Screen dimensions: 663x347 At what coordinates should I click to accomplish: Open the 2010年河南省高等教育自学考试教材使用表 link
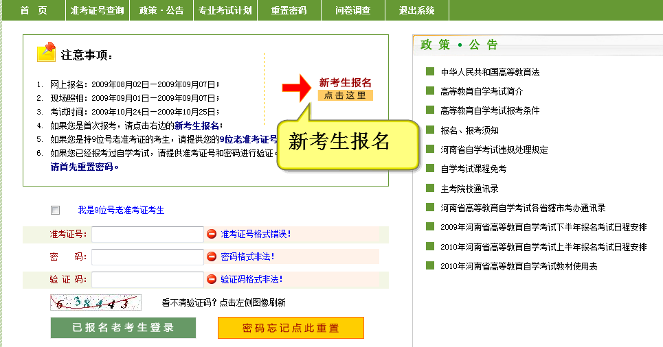click(x=518, y=266)
